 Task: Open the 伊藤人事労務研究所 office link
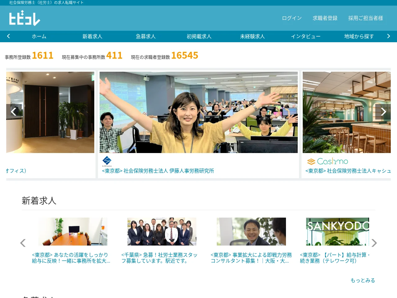point(158,171)
